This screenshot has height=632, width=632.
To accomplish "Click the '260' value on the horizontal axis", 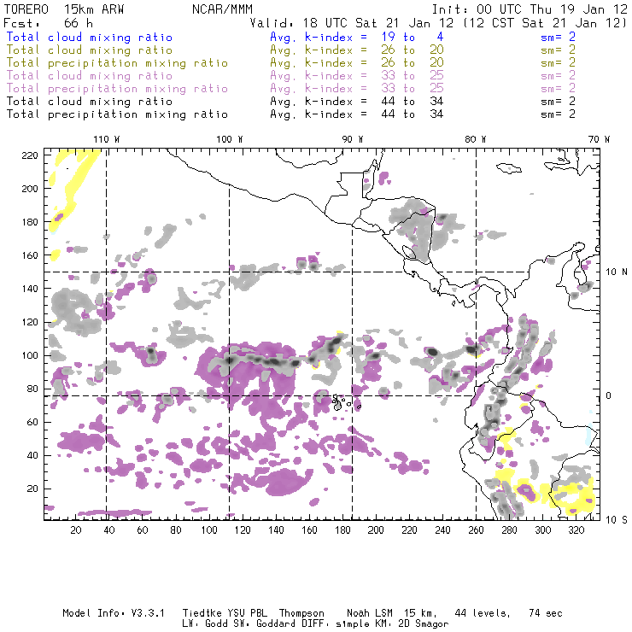I will pos(476,530).
